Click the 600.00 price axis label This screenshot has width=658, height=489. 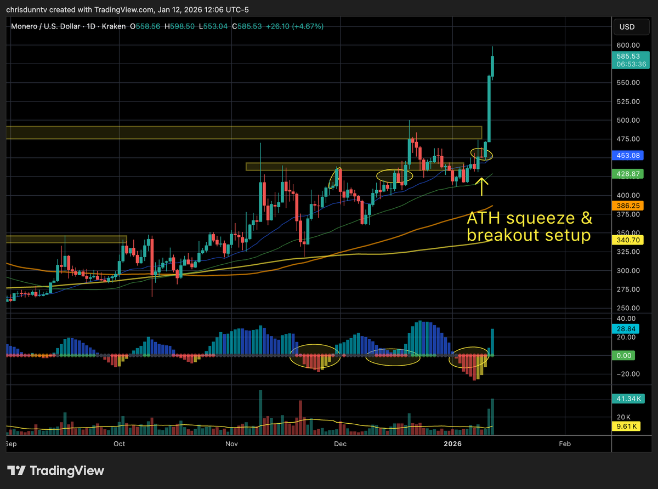click(627, 45)
